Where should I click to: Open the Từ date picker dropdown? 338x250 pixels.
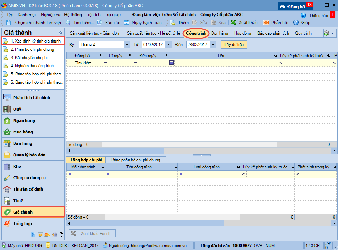[x=169, y=45]
